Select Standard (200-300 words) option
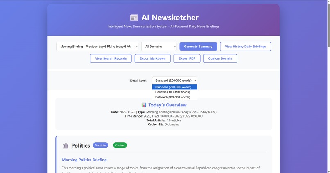The width and height of the screenshot is (330, 173). pyautogui.click(x=174, y=87)
